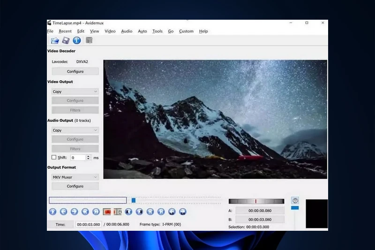This screenshot has width=375, height=250.
Task: Open the View menu
Action: click(x=95, y=31)
